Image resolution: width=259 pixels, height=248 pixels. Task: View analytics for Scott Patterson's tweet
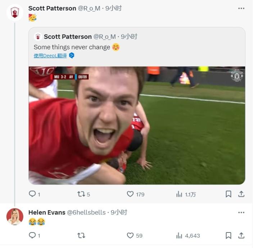click(179, 194)
